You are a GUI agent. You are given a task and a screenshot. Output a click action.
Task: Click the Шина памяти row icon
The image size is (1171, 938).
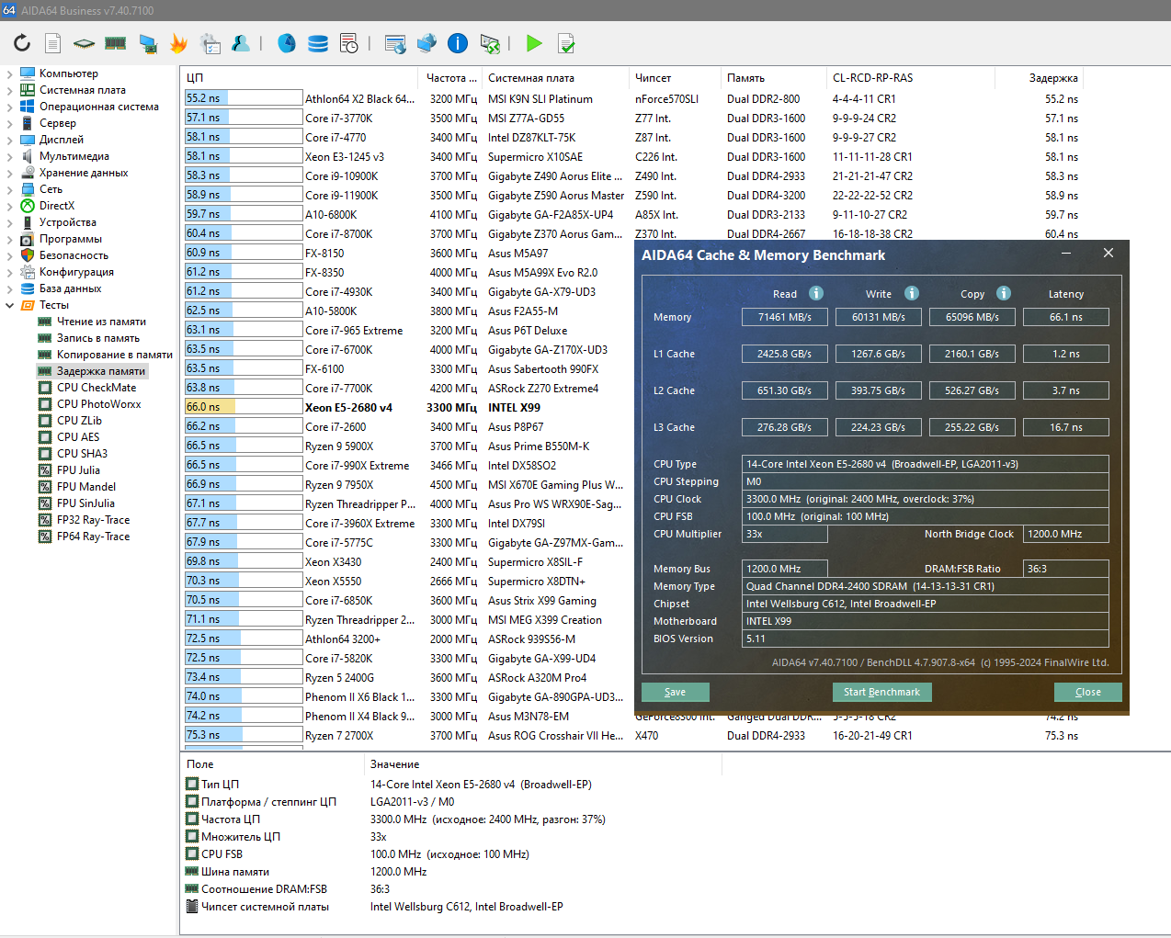click(192, 871)
